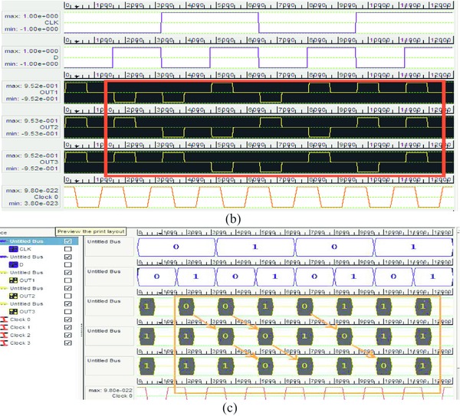Click the red Clock 1 icon in the list
This screenshot has height=416, width=460.
4,327
